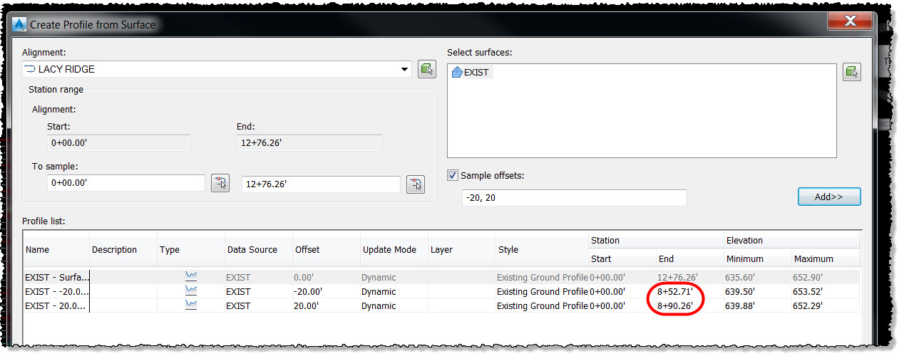Image resolution: width=904 pixels, height=361 pixels.
Task: Click EXIST surface icon in surfaces list
Action: 457,72
